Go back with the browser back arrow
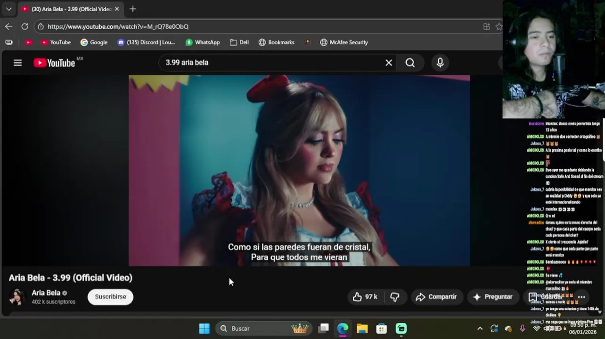Viewport: 605px width, 339px height. pos(8,26)
